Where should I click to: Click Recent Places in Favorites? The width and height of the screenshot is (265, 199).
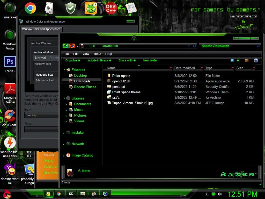[x=85, y=87]
